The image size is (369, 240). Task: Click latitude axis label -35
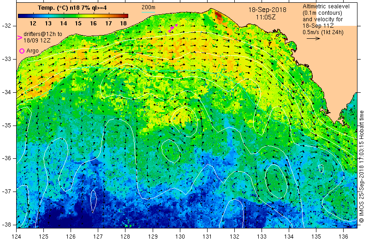click(x=6, y=126)
